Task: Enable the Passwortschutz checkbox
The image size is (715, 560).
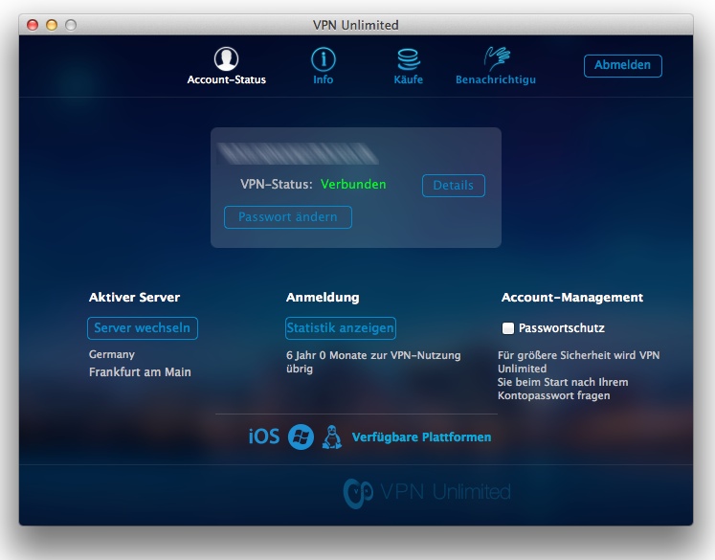Action: point(508,328)
